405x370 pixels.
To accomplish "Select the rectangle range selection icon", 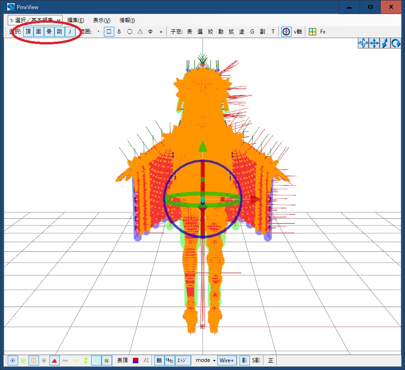I will click(109, 32).
